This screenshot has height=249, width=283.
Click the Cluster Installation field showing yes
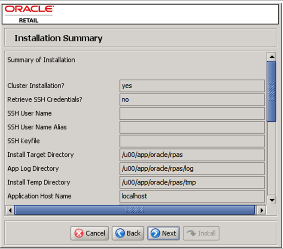pos(192,86)
